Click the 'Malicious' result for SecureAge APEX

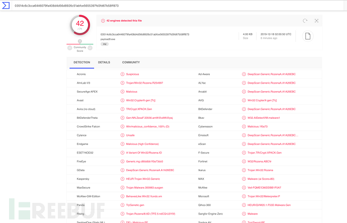click(132, 92)
